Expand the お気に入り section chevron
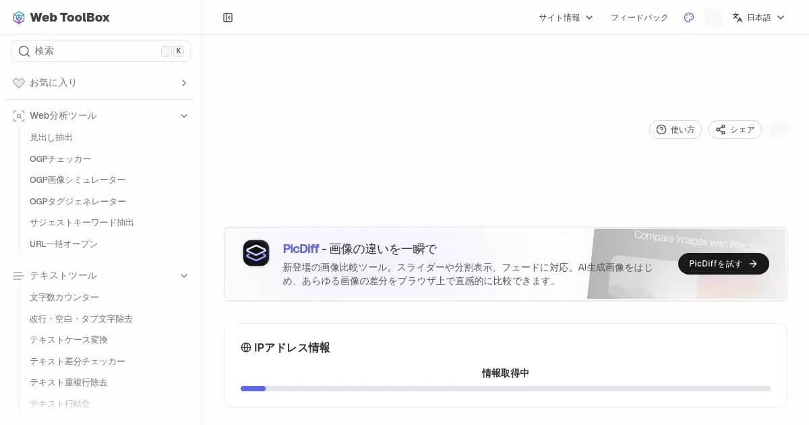 pos(184,83)
